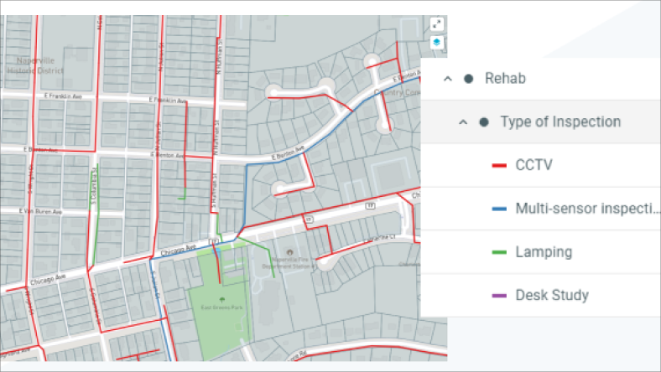The width and height of the screenshot is (661, 372).
Task: Click the blue Multi-sensor inspection swatch
Action: [499, 209]
